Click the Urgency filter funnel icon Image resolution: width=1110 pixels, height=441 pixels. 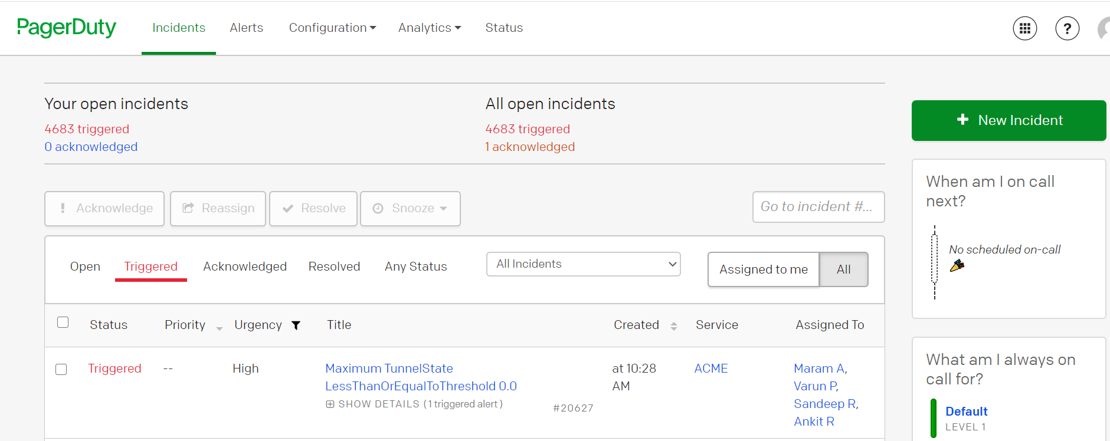(x=296, y=325)
